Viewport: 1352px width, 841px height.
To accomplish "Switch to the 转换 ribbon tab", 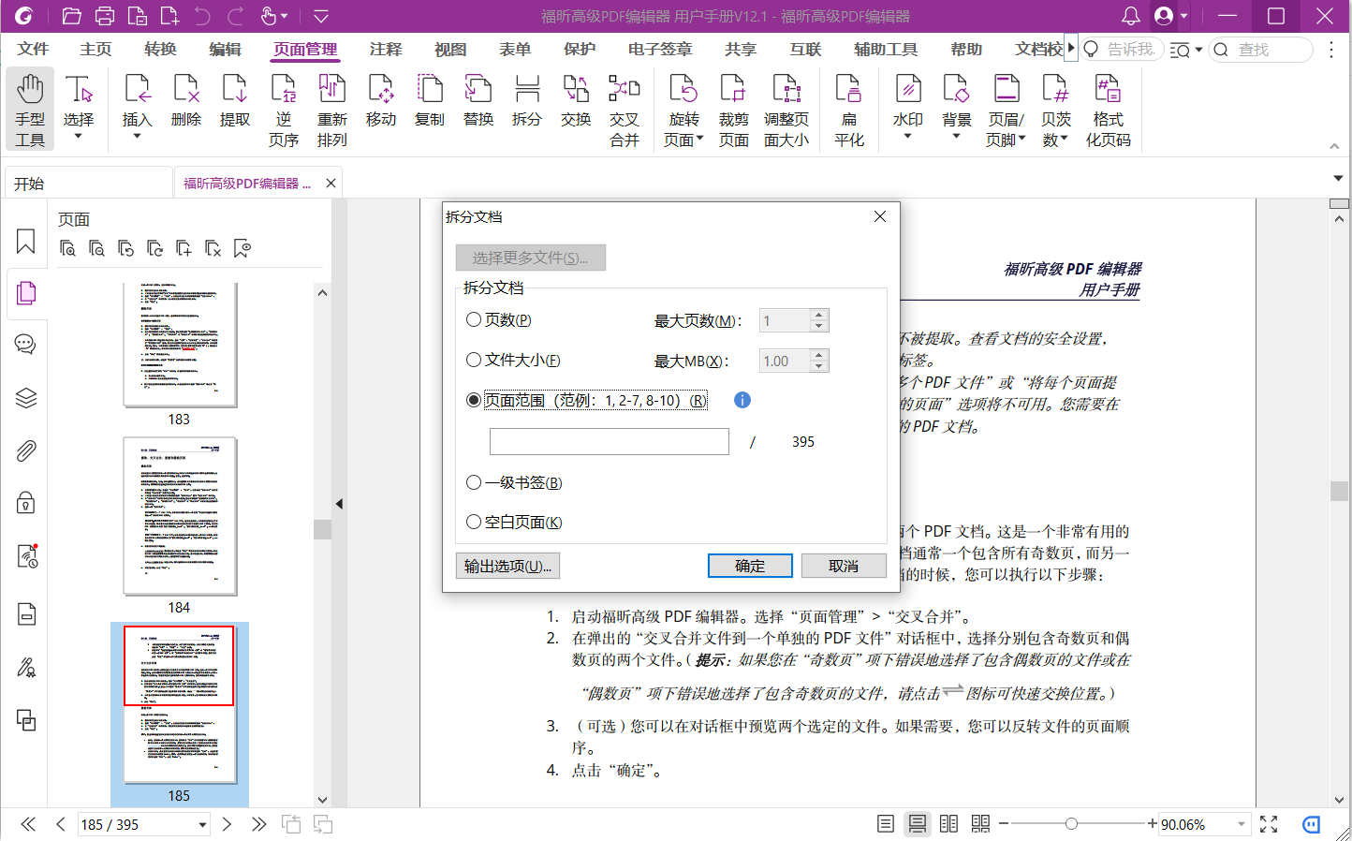I will tap(160, 49).
